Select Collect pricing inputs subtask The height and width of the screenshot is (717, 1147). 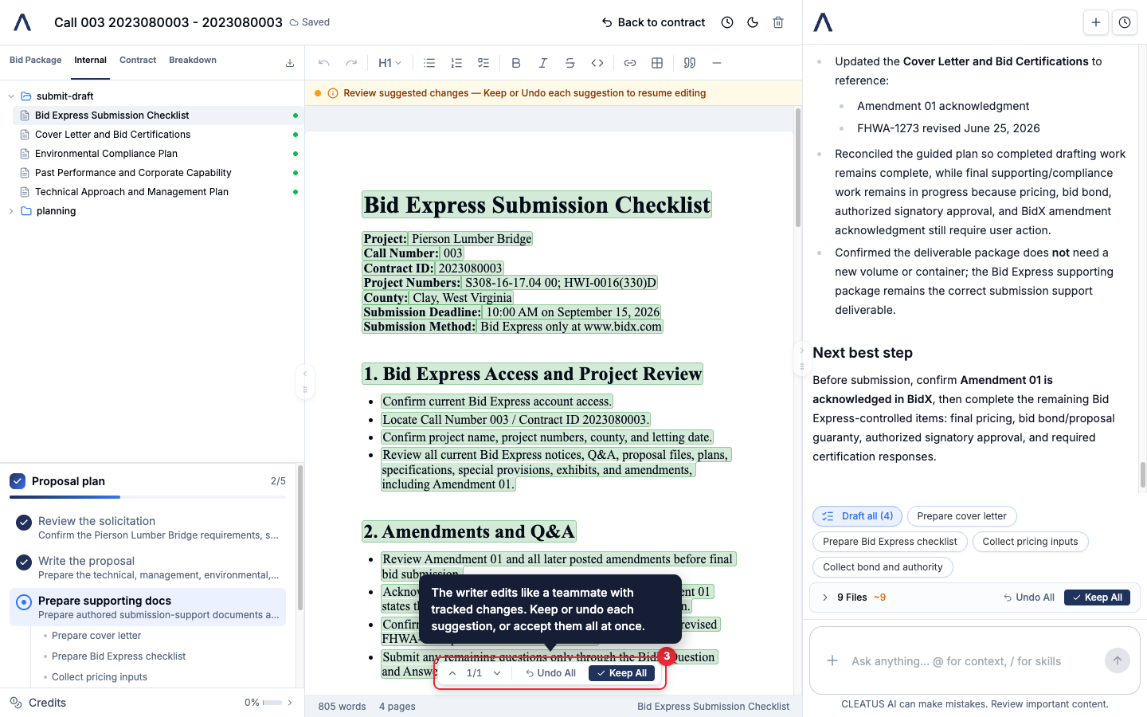point(100,677)
